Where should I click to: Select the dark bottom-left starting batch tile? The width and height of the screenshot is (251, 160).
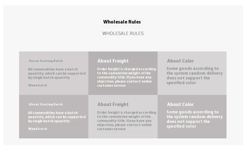pyautogui.click(x=53, y=134)
